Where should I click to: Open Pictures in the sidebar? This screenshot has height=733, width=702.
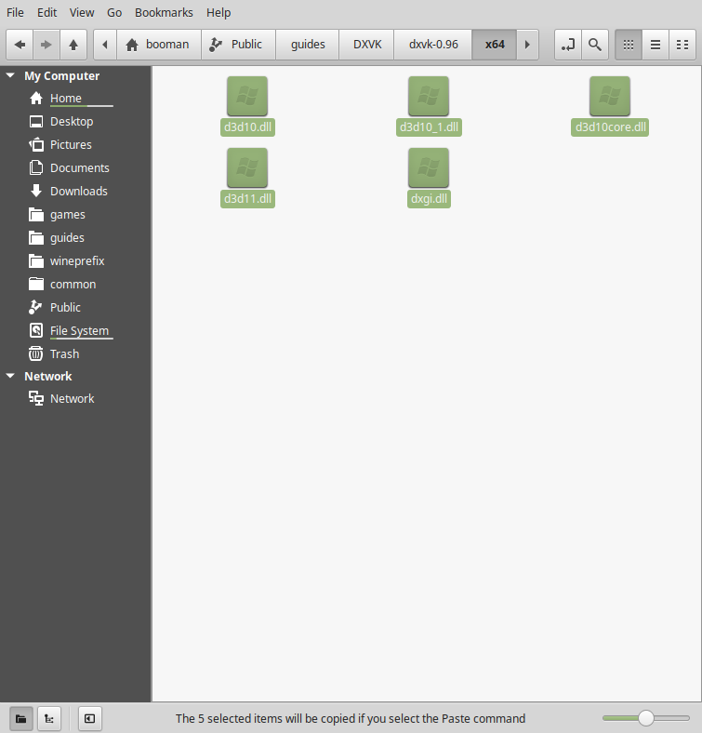pos(75,145)
